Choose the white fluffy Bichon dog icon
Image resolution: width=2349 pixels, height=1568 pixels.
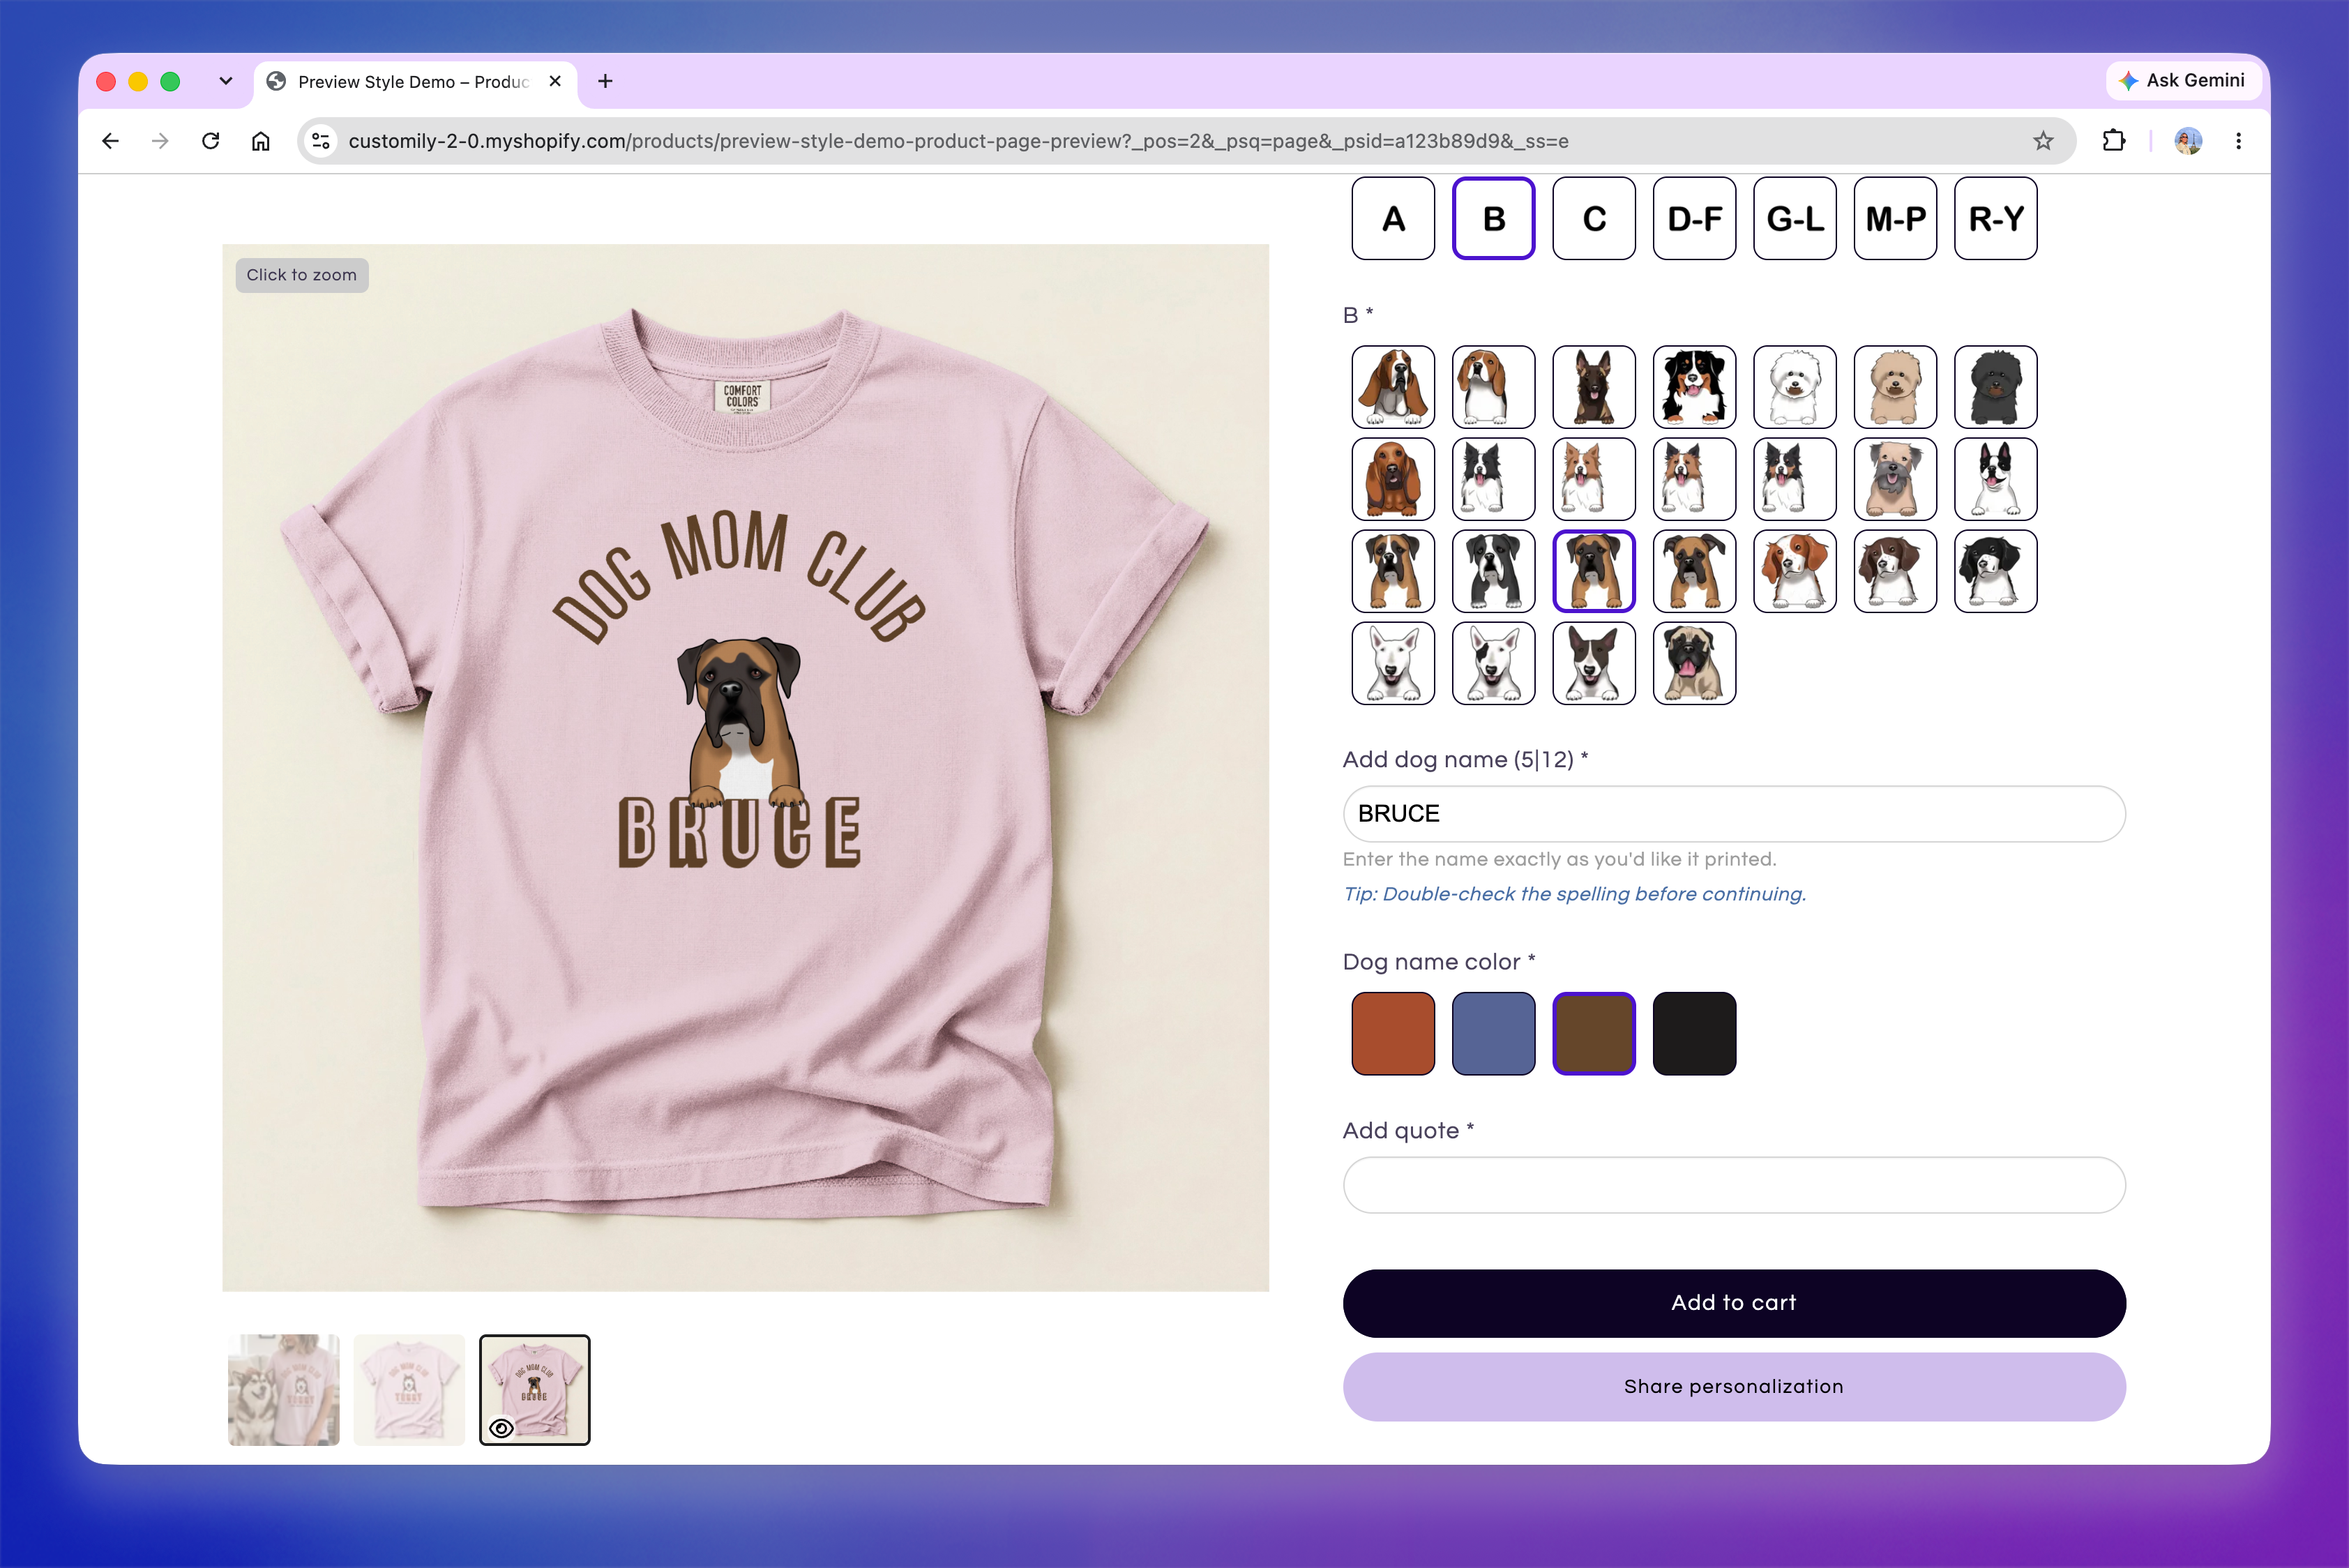[x=1795, y=387]
